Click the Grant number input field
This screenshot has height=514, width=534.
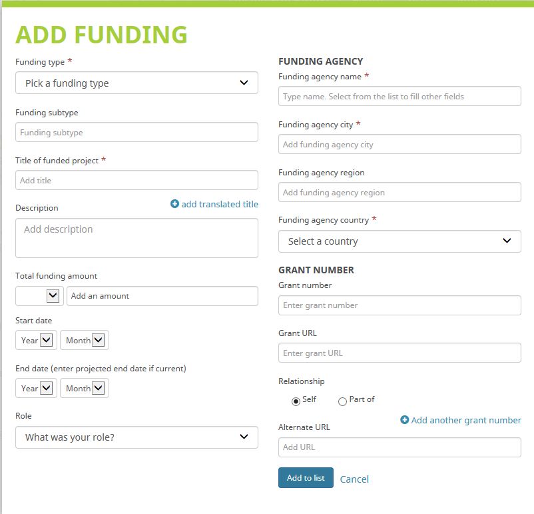[x=400, y=305]
